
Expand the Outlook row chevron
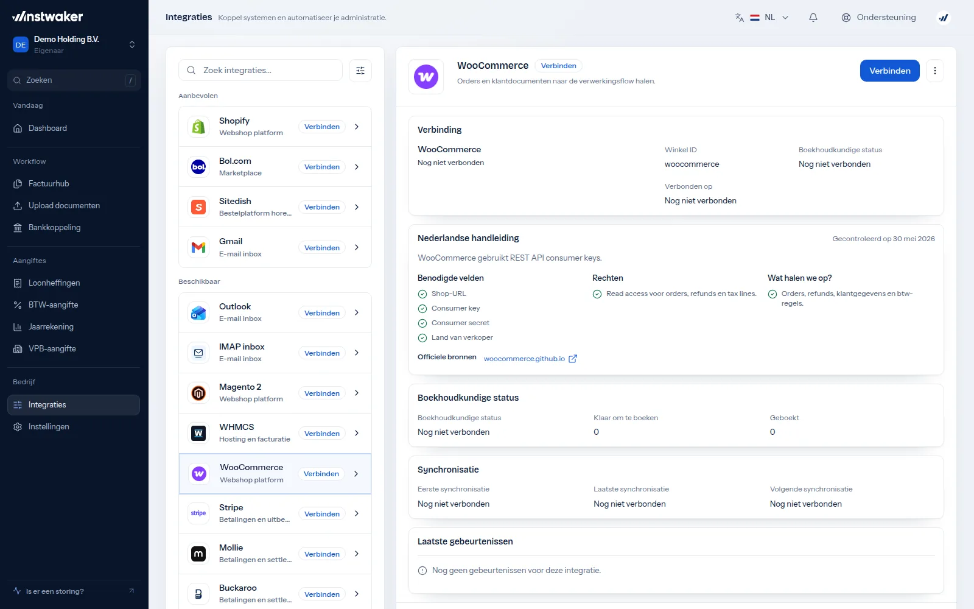tap(357, 312)
